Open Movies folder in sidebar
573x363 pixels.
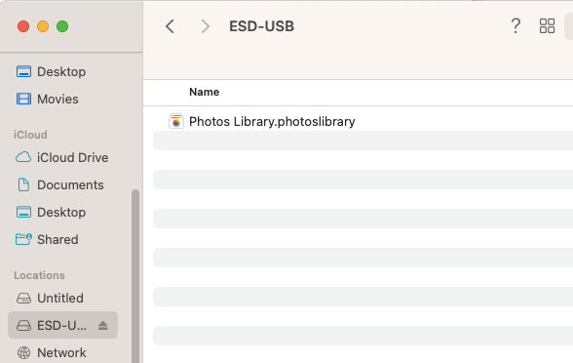tap(48, 99)
